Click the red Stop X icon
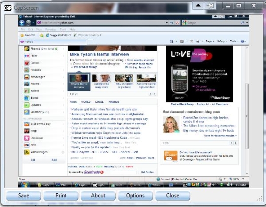 (177, 23)
